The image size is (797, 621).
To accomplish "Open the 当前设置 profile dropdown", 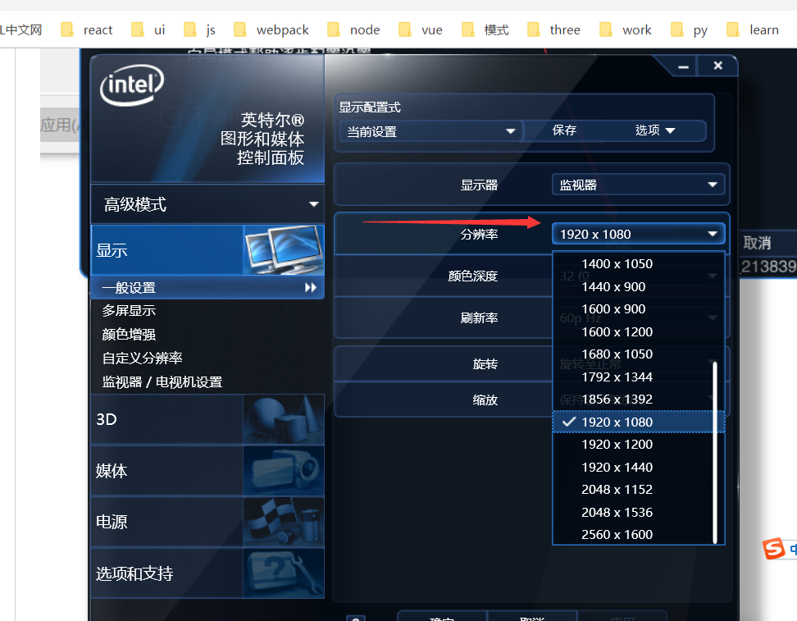I will [x=430, y=132].
